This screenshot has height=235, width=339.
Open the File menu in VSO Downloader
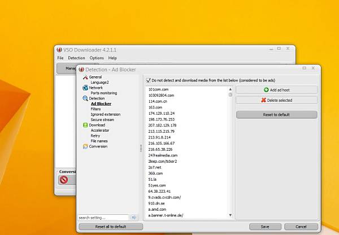(60, 58)
